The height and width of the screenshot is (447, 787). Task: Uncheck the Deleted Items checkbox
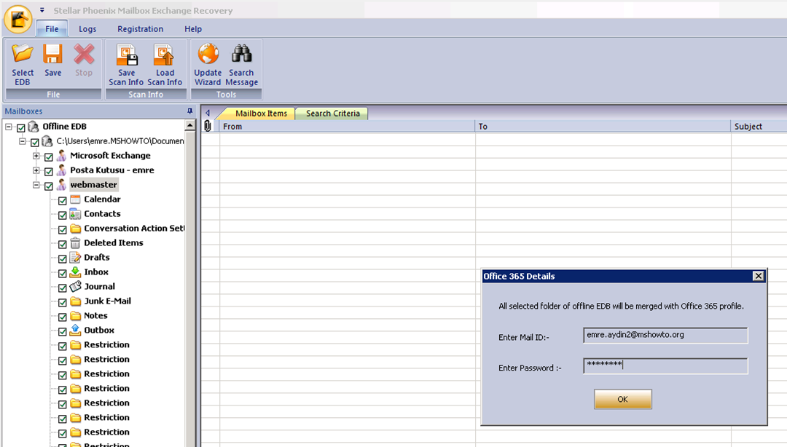tap(63, 245)
